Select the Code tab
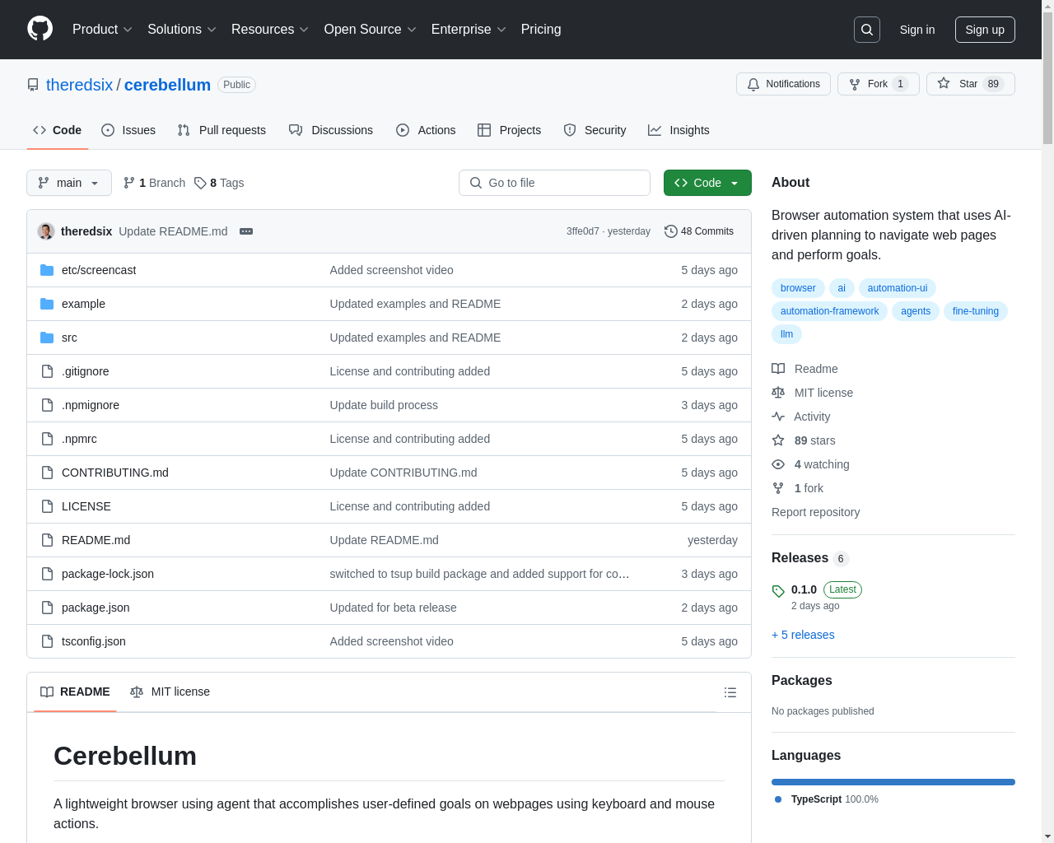The width and height of the screenshot is (1054, 843). (x=58, y=130)
